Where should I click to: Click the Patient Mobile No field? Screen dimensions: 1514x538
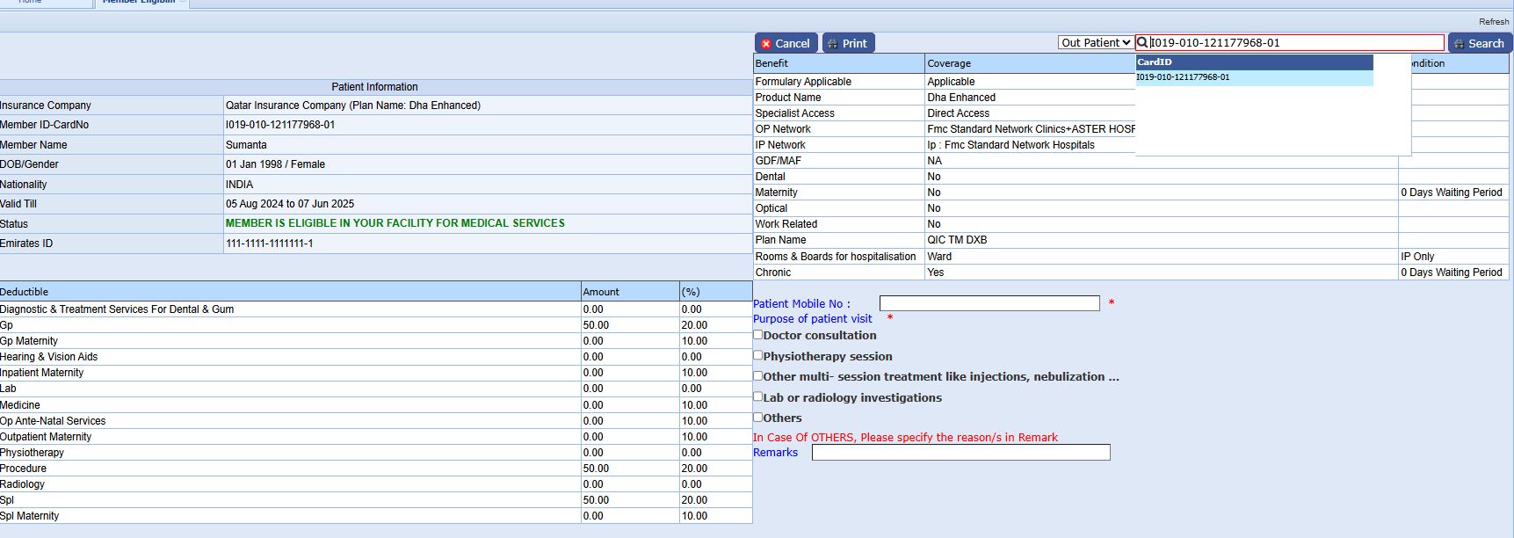(989, 303)
